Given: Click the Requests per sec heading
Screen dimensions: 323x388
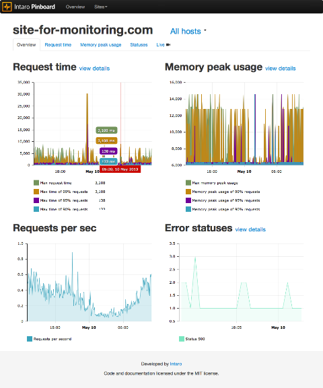Looking at the screenshot, I should (x=55, y=228).
